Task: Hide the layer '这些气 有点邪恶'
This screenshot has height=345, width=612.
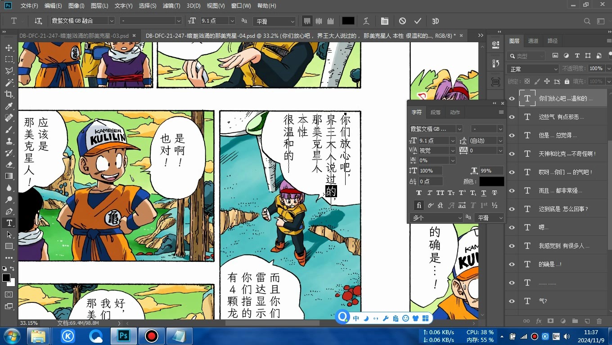Action: (512, 117)
